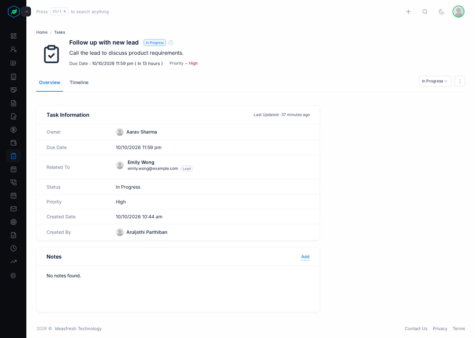Expand the sidebar with the arrow button
This screenshot has width=475, height=338.
(26, 12)
